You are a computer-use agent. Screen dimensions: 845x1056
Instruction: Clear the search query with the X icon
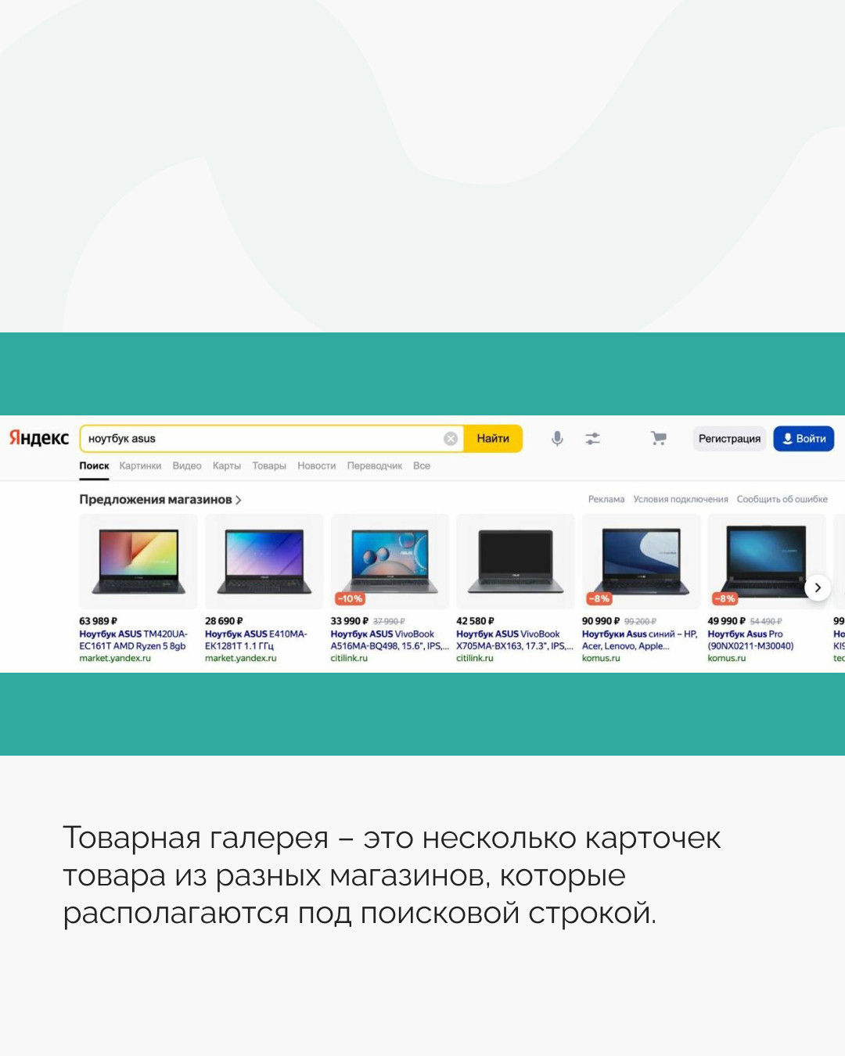(451, 439)
